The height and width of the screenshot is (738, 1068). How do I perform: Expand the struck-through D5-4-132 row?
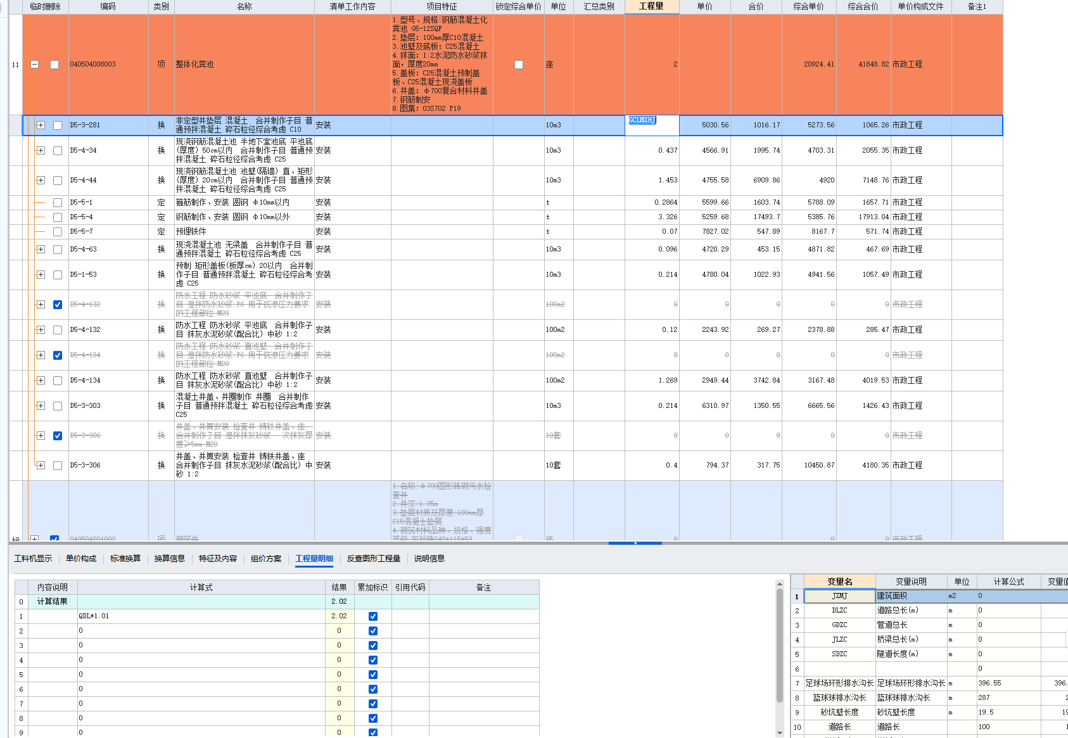coord(41,305)
